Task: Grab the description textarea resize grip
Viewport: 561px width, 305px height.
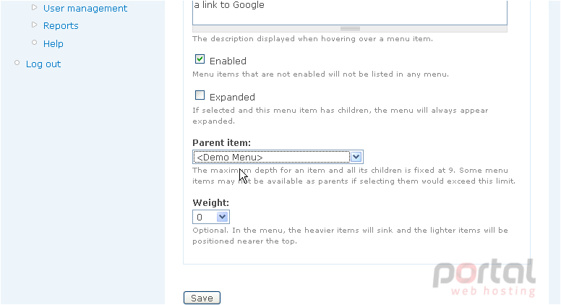Action: click(350, 29)
